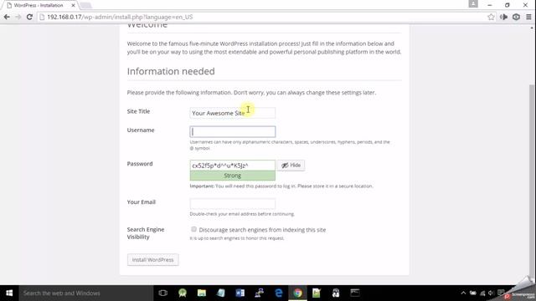Open the Windows Start menu
Screen dimensions: 536x301
9,293
